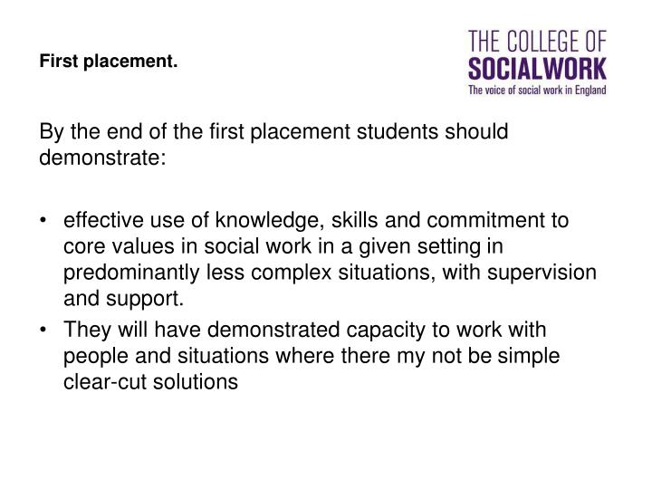Click the 'clear-cut solutions' text
This screenshot has width=652, height=489.
pos(150,382)
